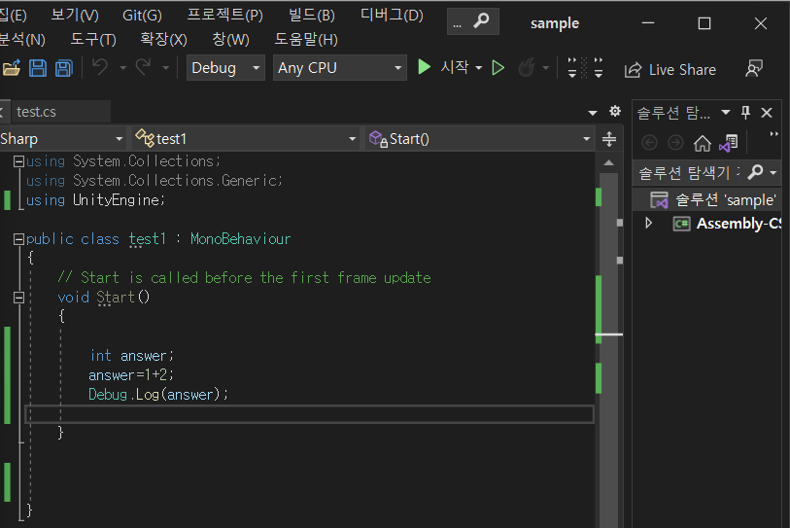Redo the last action

144,67
